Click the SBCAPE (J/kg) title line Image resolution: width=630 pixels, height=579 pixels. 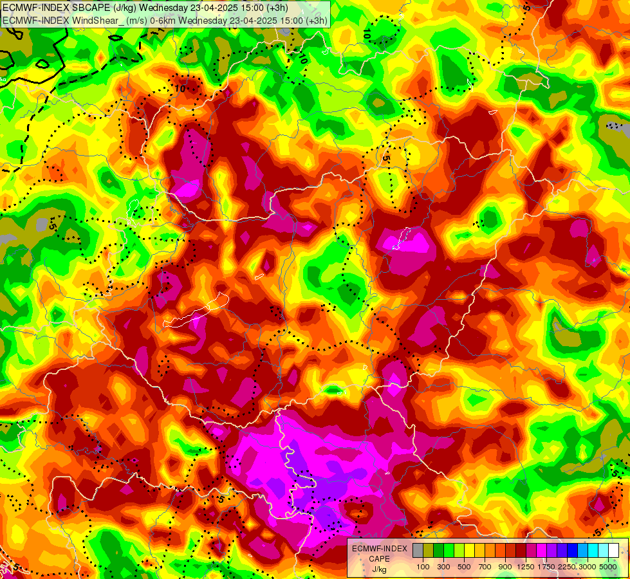tap(145, 8)
